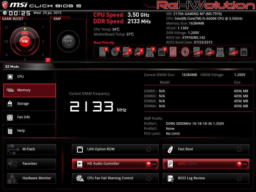The width and height of the screenshot is (256, 192).
Task: Click the clock icon beside the time
Action: click(5, 13)
